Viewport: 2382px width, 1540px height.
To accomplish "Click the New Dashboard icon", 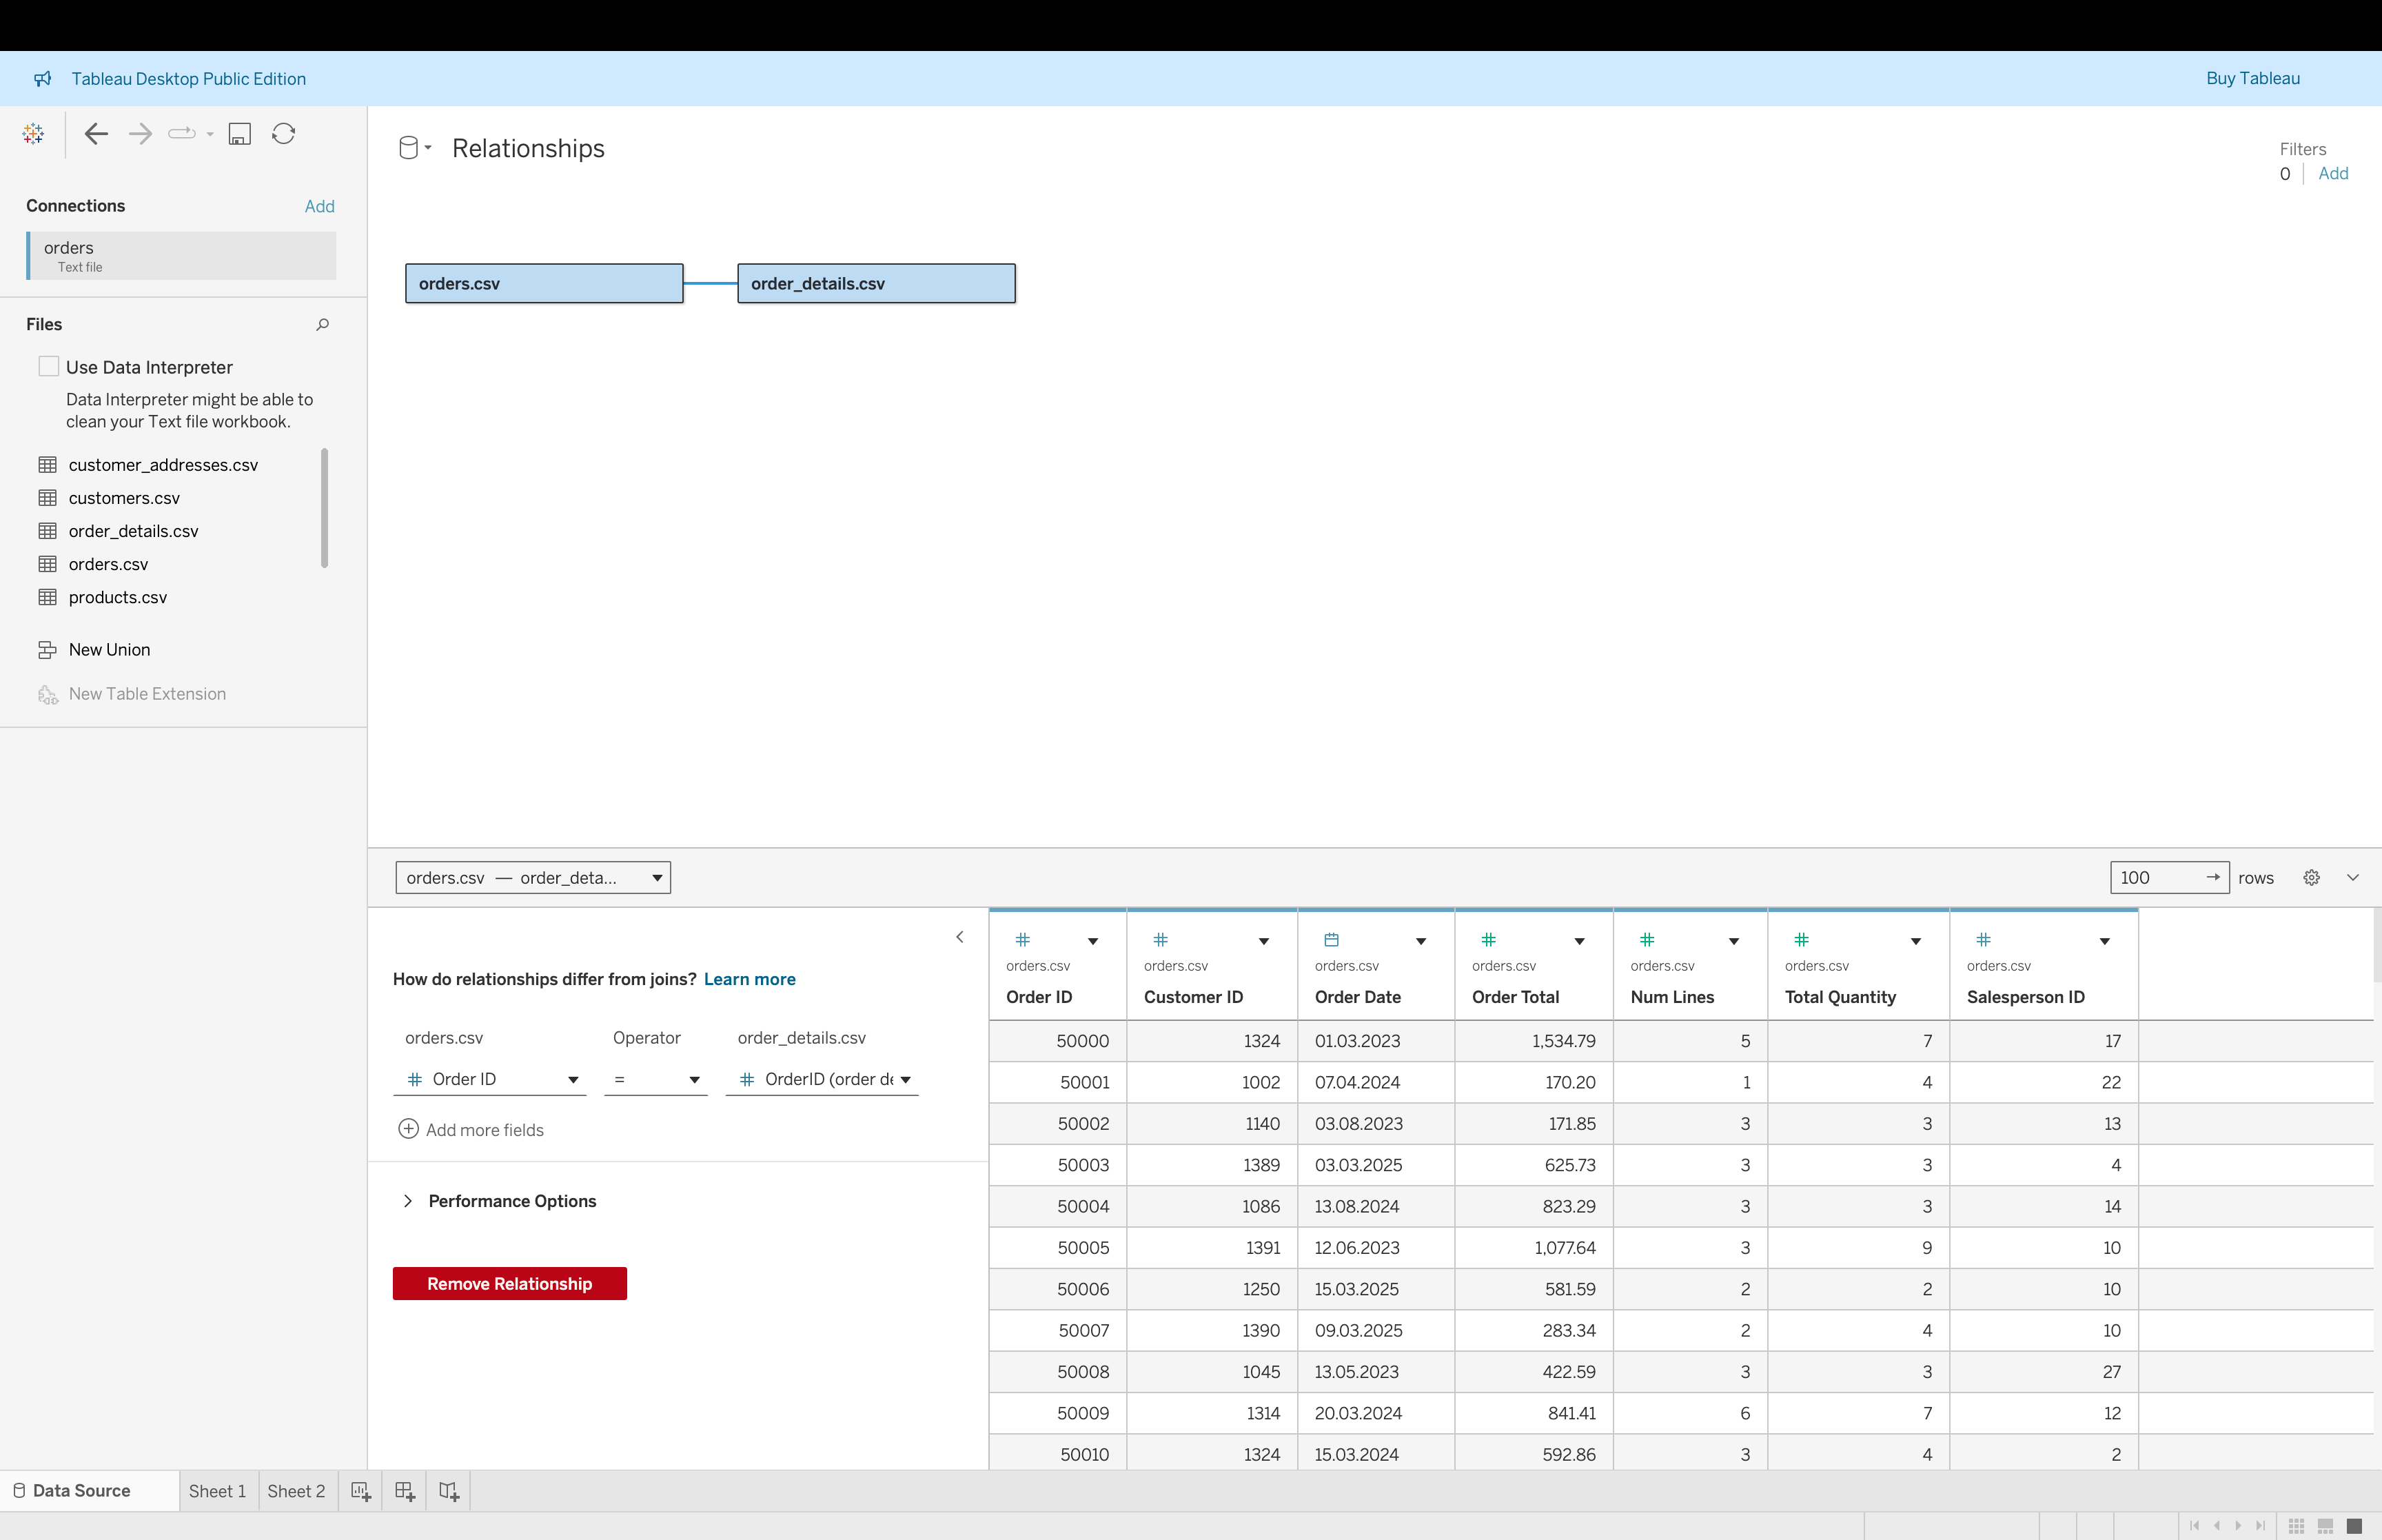I will (x=405, y=1491).
